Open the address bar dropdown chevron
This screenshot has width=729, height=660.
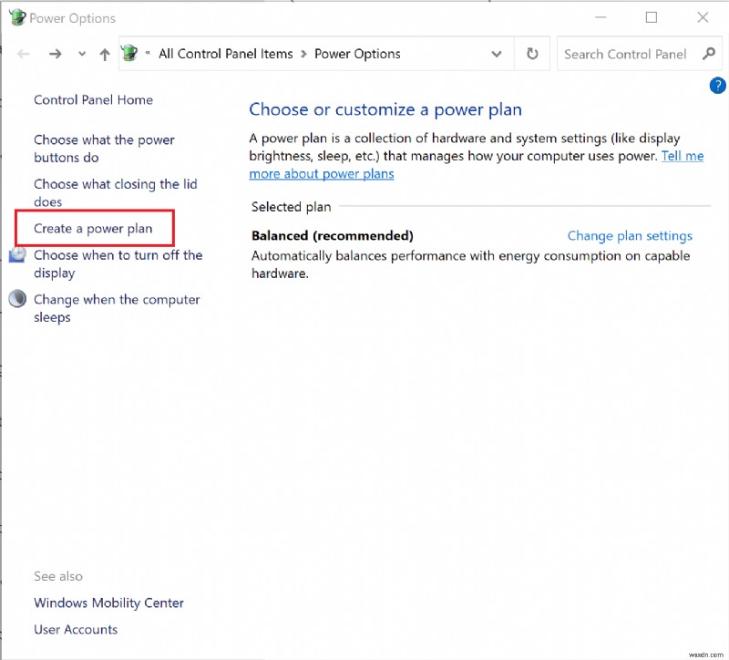pos(497,54)
